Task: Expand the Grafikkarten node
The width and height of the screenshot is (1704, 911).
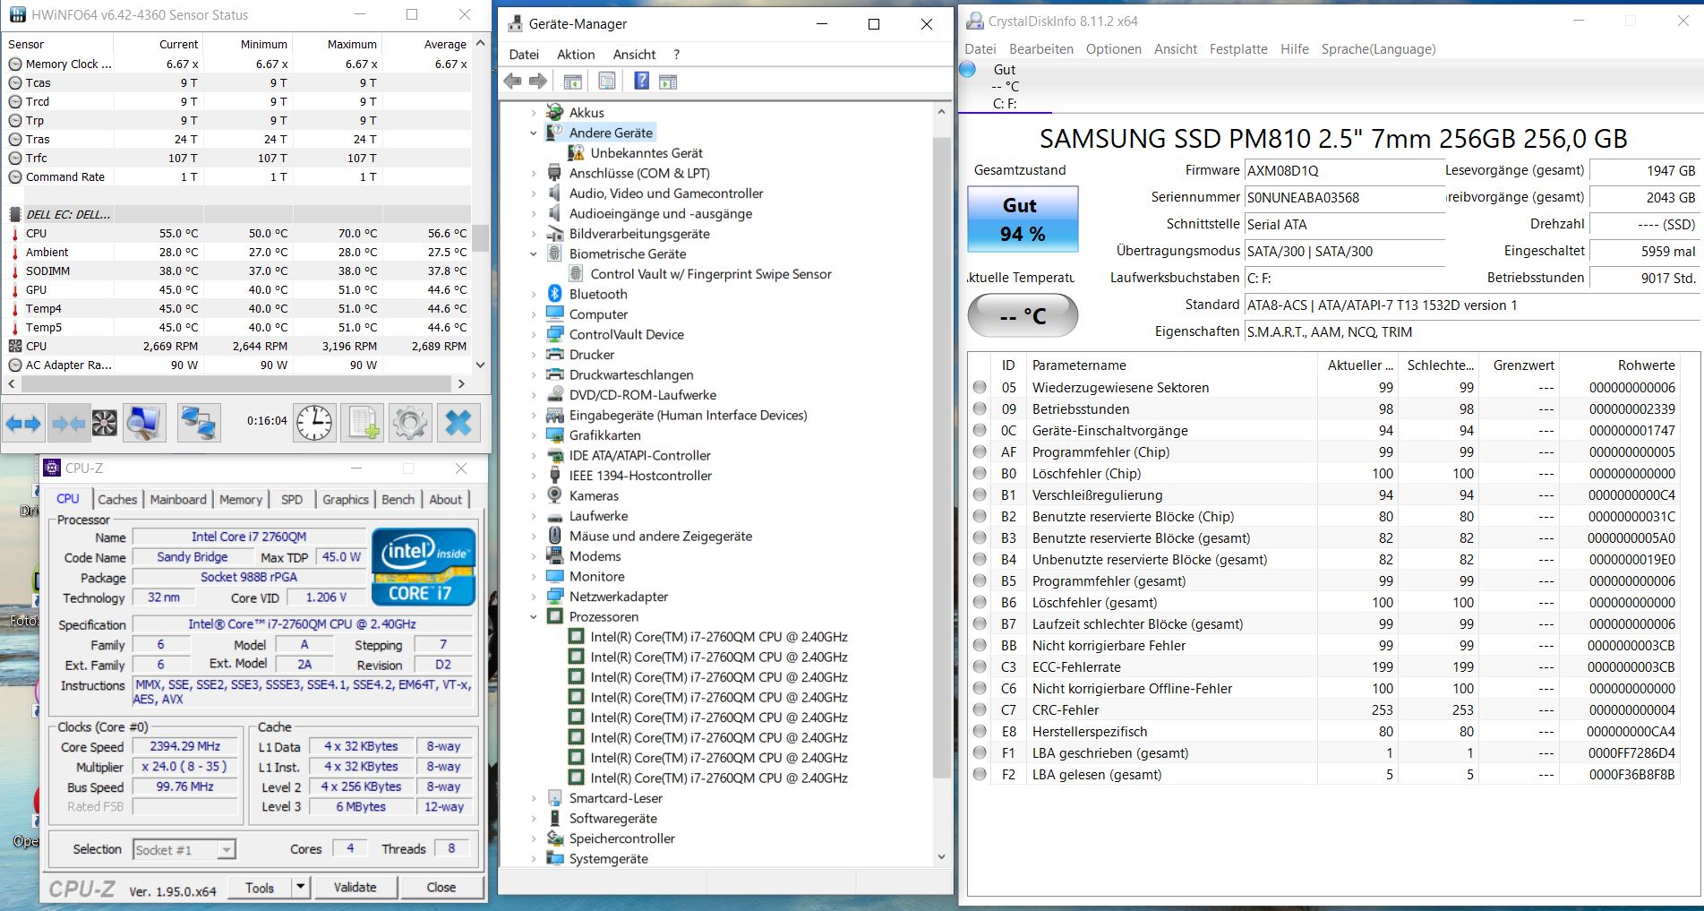Action: coord(534,435)
